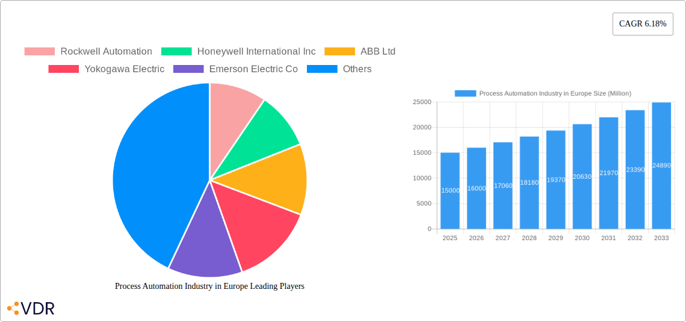Image resolution: width=686 pixels, height=322 pixels.
Task: Click the red Yokogawa Electric pie slice
Action: click(258, 223)
